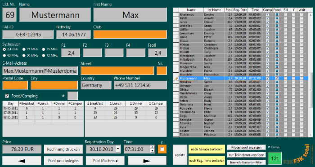Click the orange Postal Code field
Screen dimensions: 315x167
pos(15,85)
